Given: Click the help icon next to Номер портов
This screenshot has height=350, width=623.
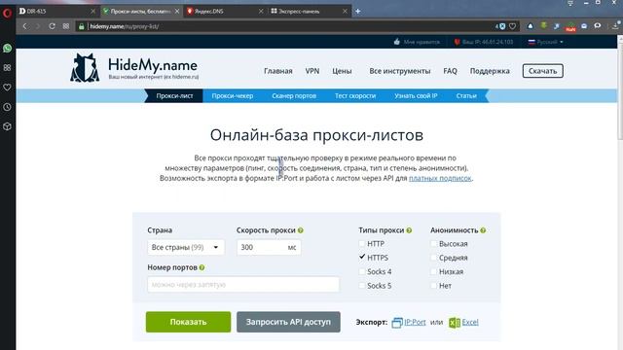Looking at the screenshot, I should (202, 267).
